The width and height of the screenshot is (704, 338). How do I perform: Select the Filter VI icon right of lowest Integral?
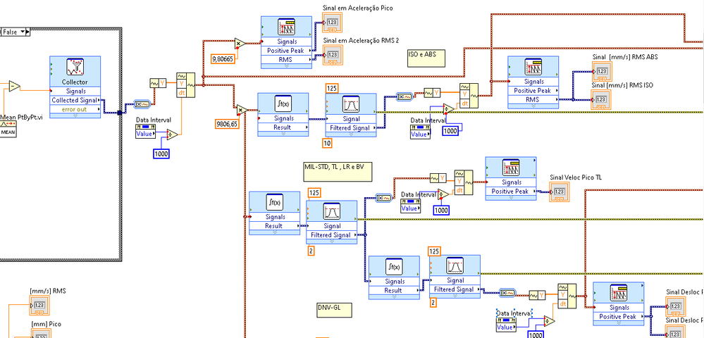(x=455, y=265)
